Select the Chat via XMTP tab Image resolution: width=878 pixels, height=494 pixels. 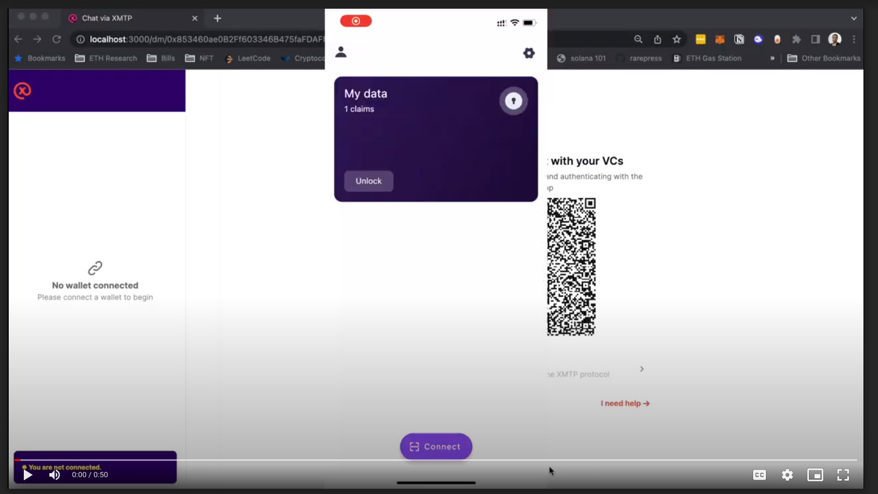pyautogui.click(x=132, y=18)
